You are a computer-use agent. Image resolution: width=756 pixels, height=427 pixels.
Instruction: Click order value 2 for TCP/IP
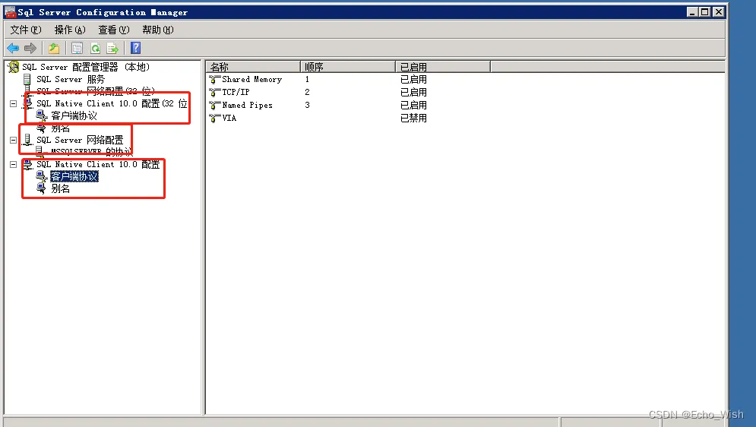[307, 92]
